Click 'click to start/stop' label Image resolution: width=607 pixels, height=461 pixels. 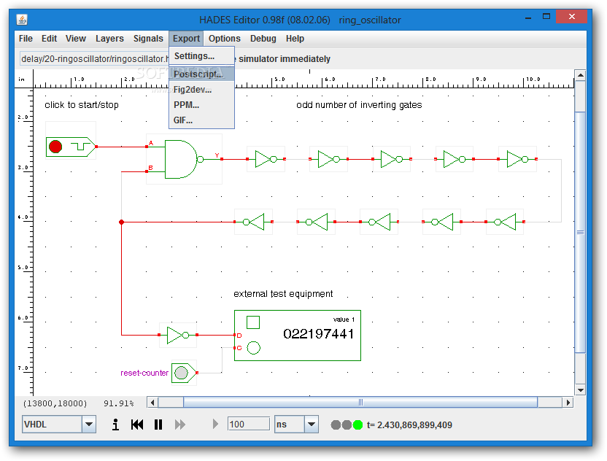pyautogui.click(x=82, y=105)
